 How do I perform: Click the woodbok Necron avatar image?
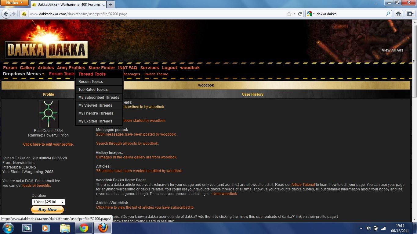48,114
